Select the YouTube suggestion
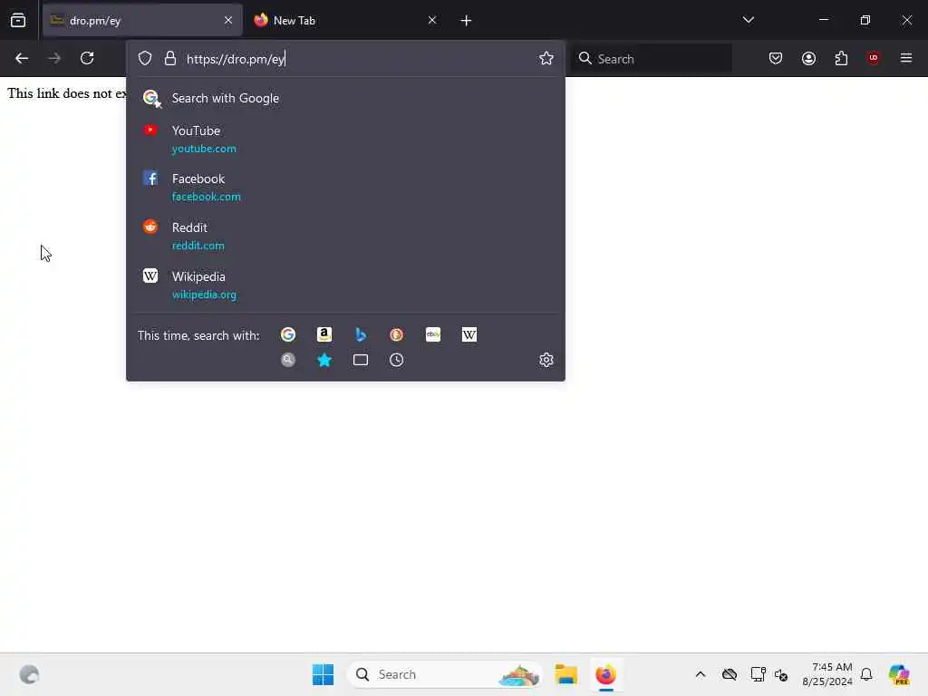 [x=345, y=139]
